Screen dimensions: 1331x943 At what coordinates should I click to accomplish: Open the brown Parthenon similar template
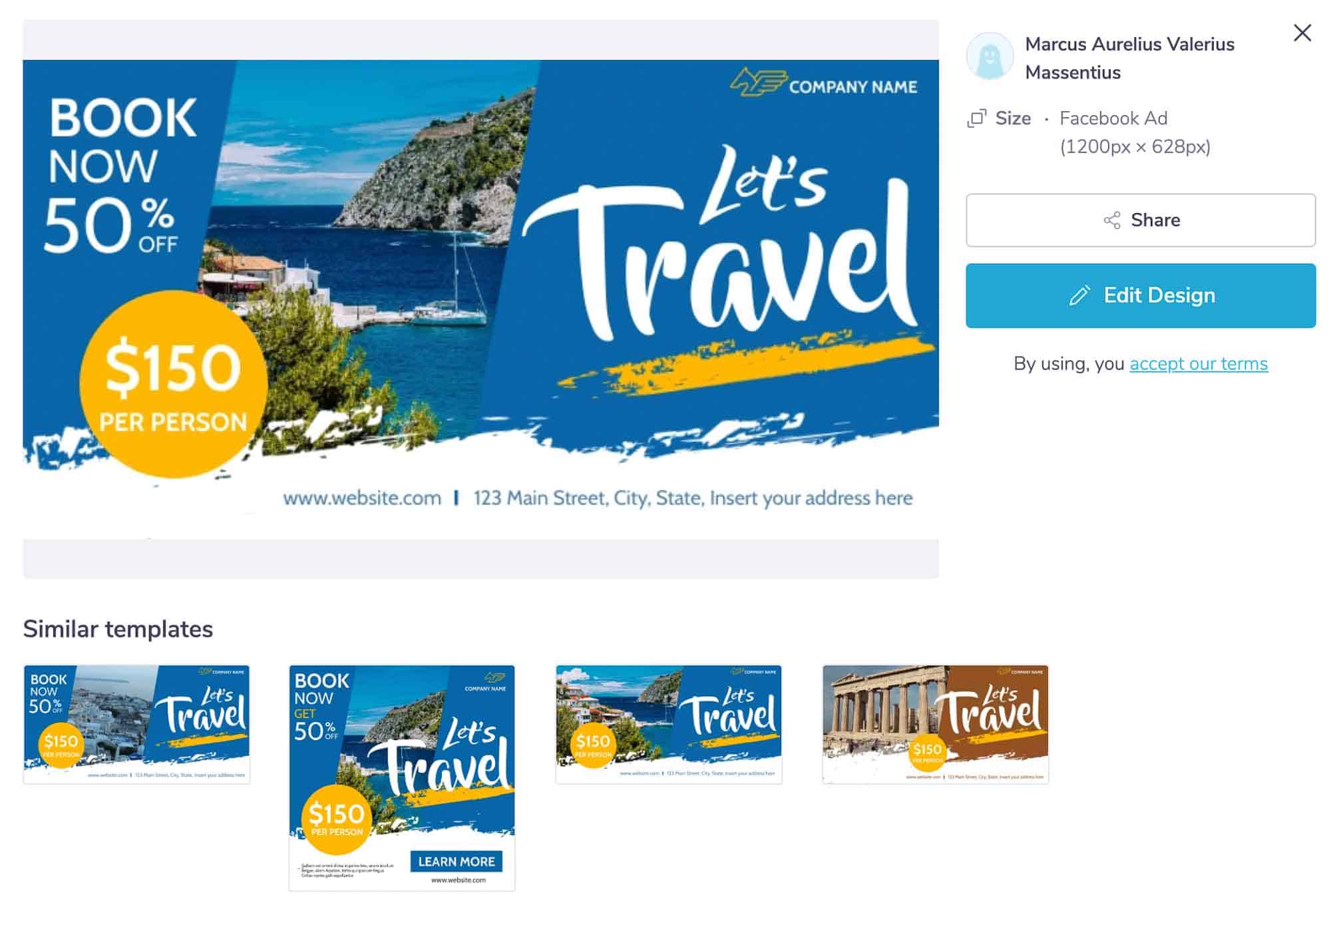tap(935, 724)
